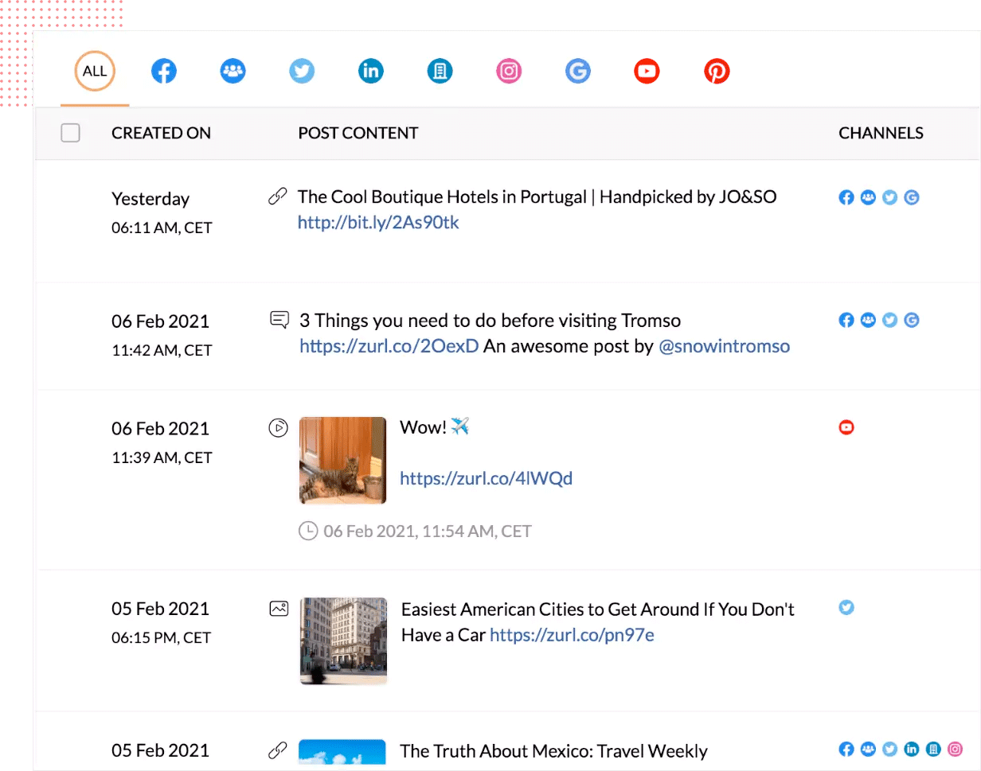This screenshot has width=981, height=771.
Task: Click Facebook group channel icon on Mexico post row
Action: pyautogui.click(x=869, y=749)
